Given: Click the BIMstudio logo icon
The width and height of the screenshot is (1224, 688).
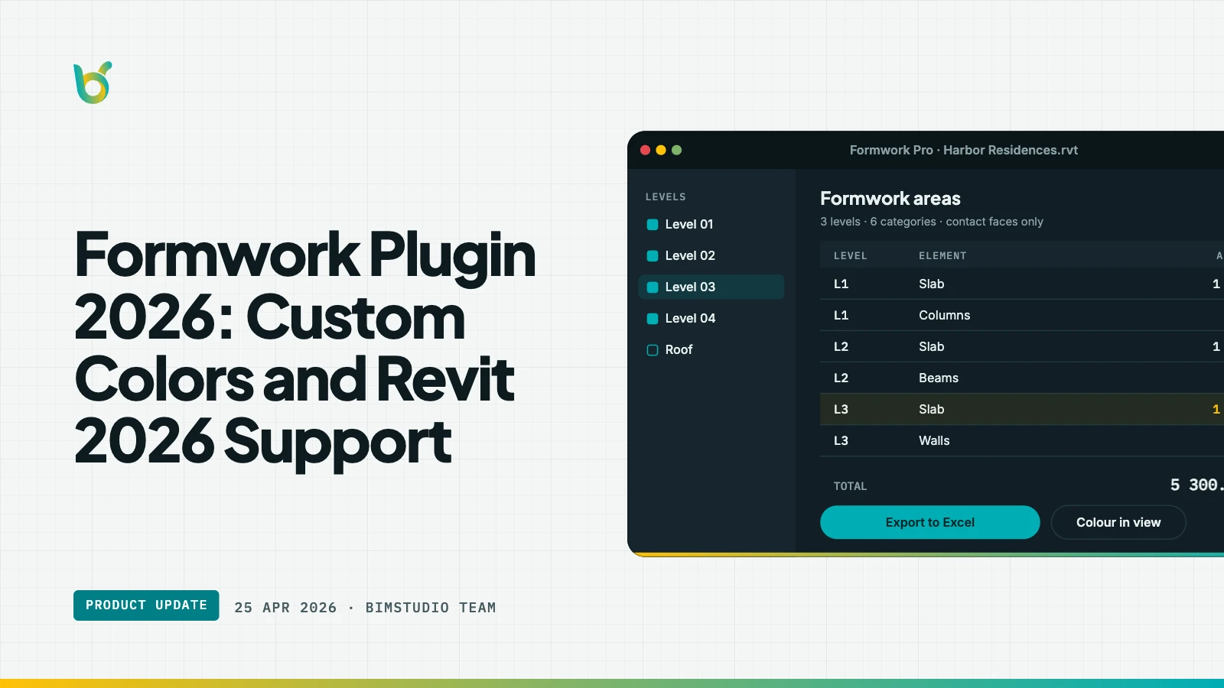Looking at the screenshot, I should pyautogui.click(x=93, y=83).
